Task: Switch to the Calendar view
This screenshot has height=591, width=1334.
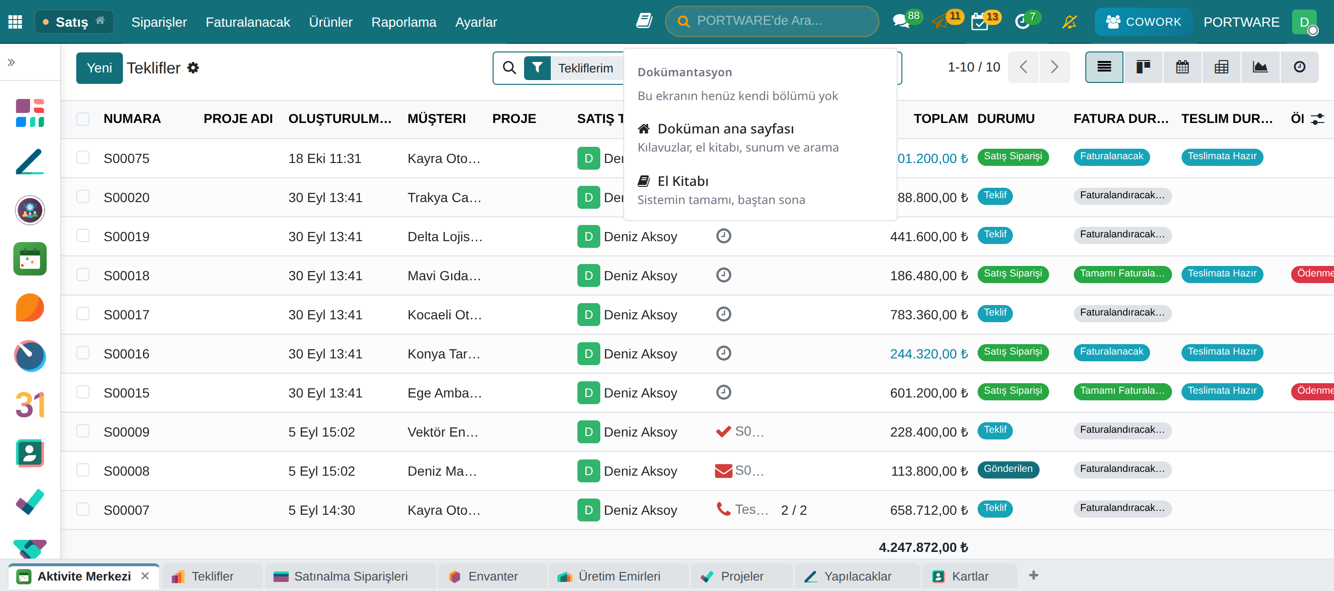Action: (x=1182, y=67)
